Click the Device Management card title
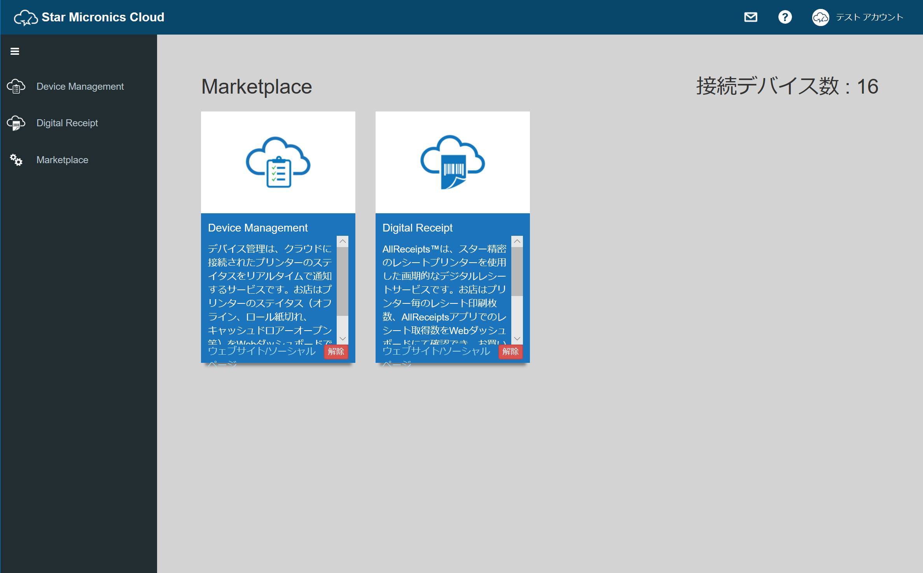Image resolution: width=923 pixels, height=573 pixels. (x=258, y=228)
